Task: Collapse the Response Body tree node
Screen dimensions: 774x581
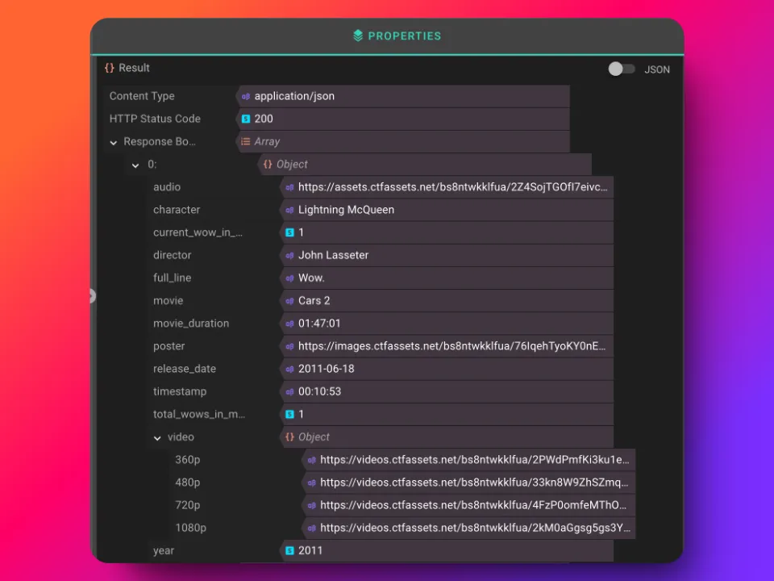Action: tap(114, 143)
